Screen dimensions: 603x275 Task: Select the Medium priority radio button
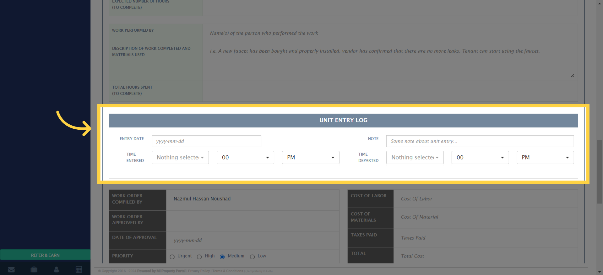(222, 257)
